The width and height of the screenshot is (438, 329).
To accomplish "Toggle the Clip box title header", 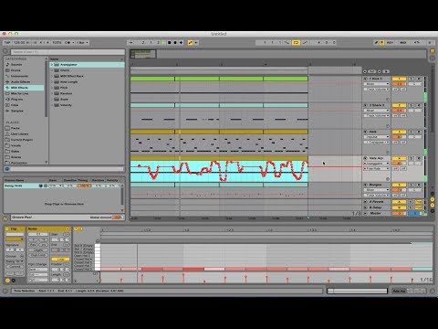I will click(x=15, y=228).
